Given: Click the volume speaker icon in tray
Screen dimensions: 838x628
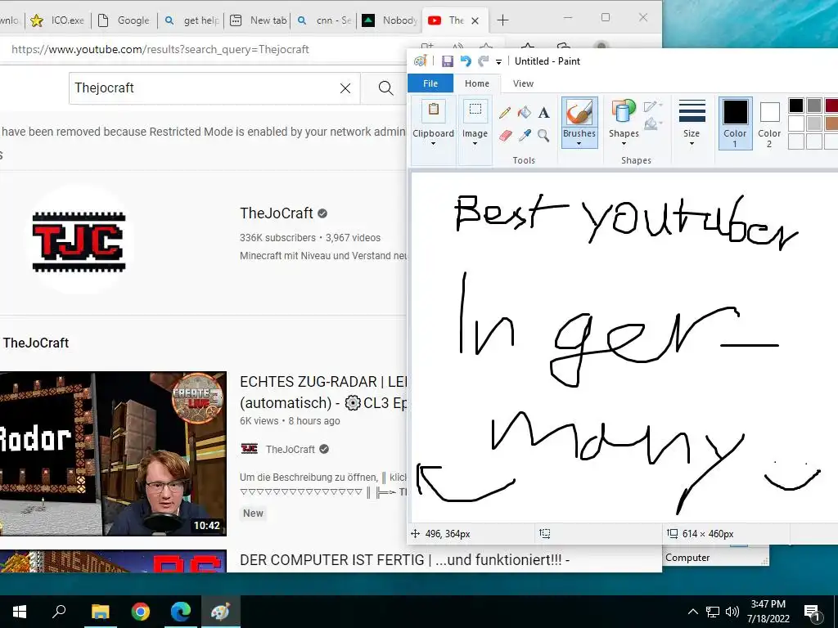Looking at the screenshot, I should pyautogui.click(x=732, y=612).
